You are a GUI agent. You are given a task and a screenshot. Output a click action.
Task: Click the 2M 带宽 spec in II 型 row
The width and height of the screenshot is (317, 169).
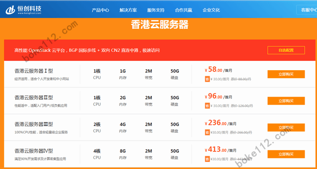click(149, 101)
